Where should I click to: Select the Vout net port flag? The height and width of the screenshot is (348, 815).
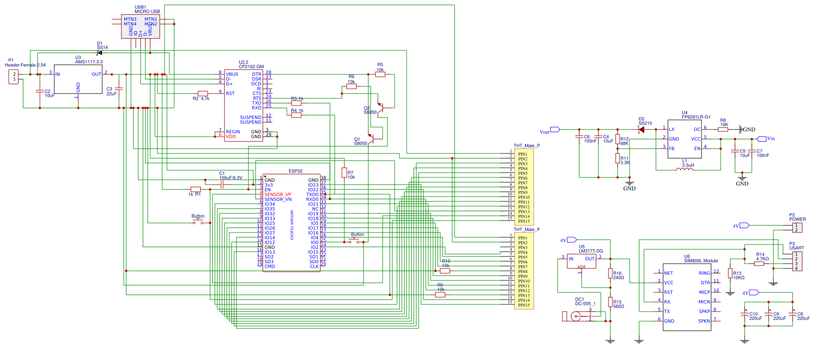555,129
